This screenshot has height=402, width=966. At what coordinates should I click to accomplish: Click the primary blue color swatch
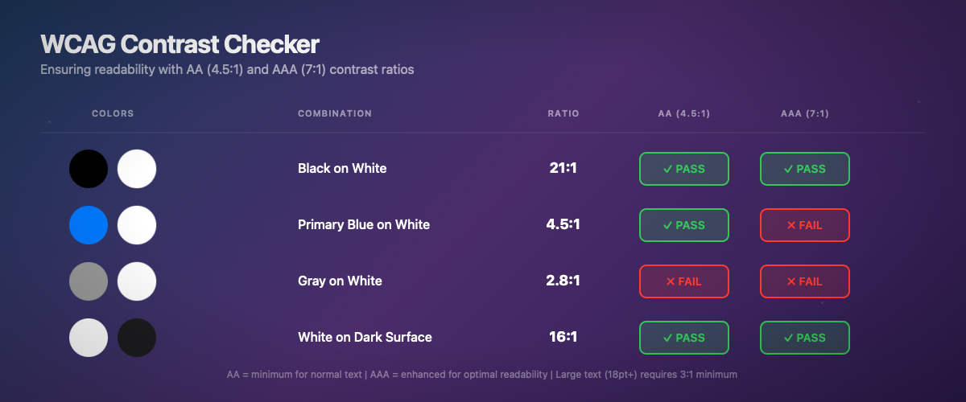(x=89, y=225)
